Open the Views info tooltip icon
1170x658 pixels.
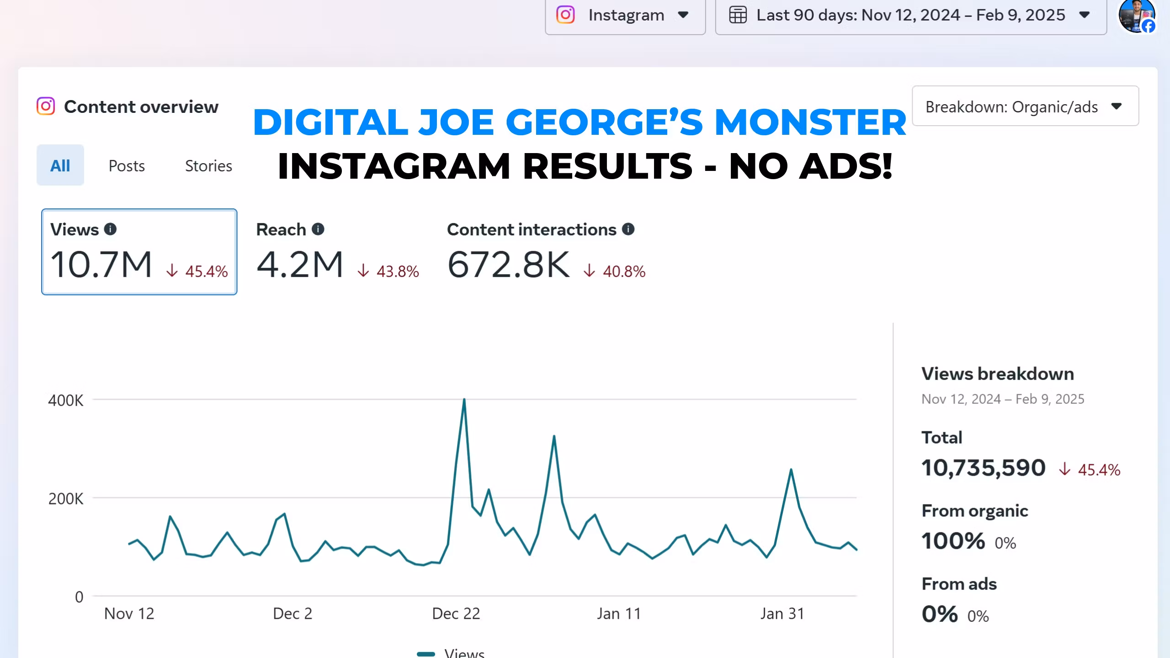110,229
